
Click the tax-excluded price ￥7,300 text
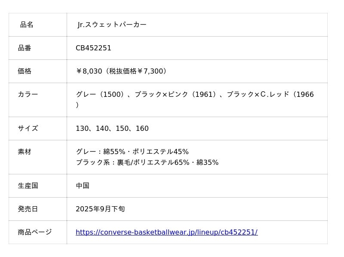pyautogui.click(x=150, y=71)
